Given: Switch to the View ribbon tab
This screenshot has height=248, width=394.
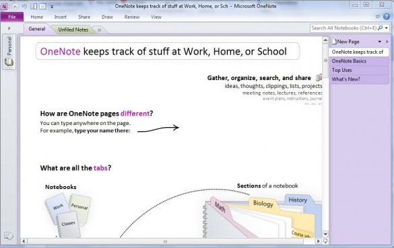Looking at the screenshot, I should tap(156, 17).
